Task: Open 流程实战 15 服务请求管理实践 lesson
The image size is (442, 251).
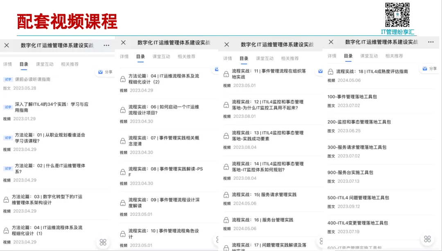Action: 264,195
